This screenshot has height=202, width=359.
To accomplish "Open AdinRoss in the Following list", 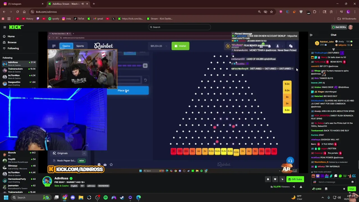I will pyautogui.click(x=19, y=63).
